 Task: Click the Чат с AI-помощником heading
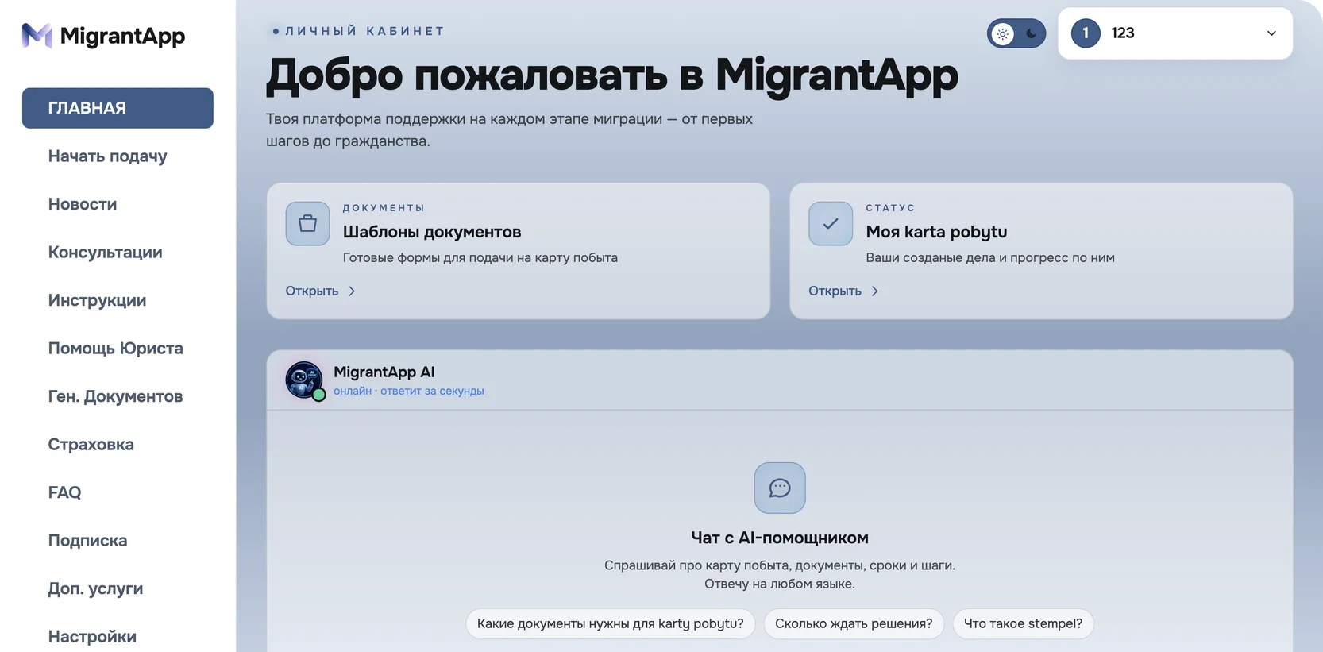(780, 538)
